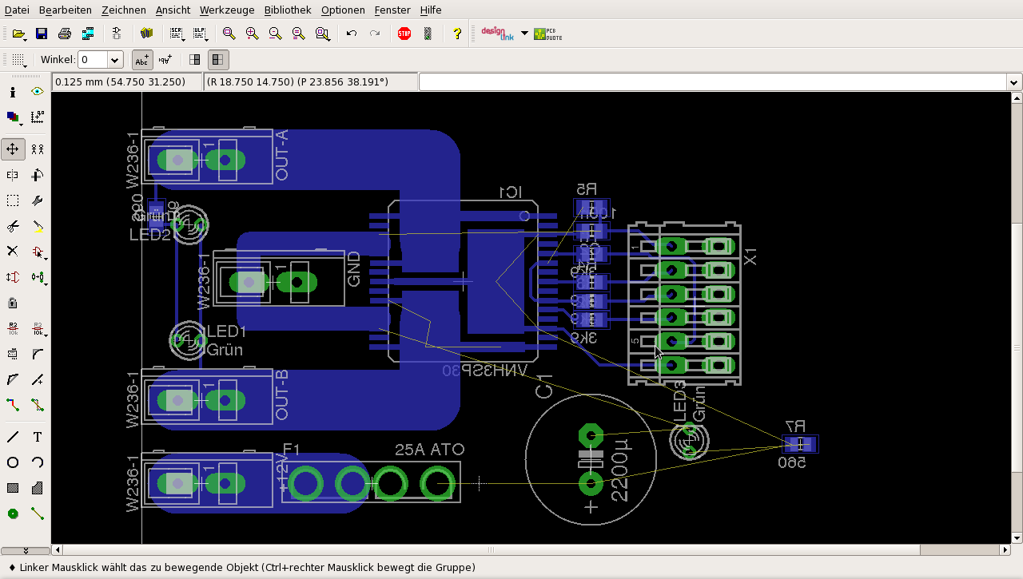Run a script via the SCR icon
1023x579 pixels.
(174, 34)
